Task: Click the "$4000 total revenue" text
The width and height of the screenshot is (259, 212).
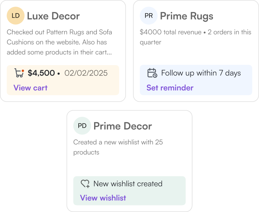Action: (x=170, y=32)
